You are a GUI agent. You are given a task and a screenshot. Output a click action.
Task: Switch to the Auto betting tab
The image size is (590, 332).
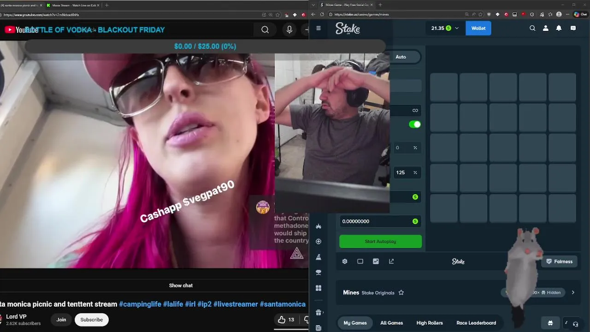click(401, 57)
